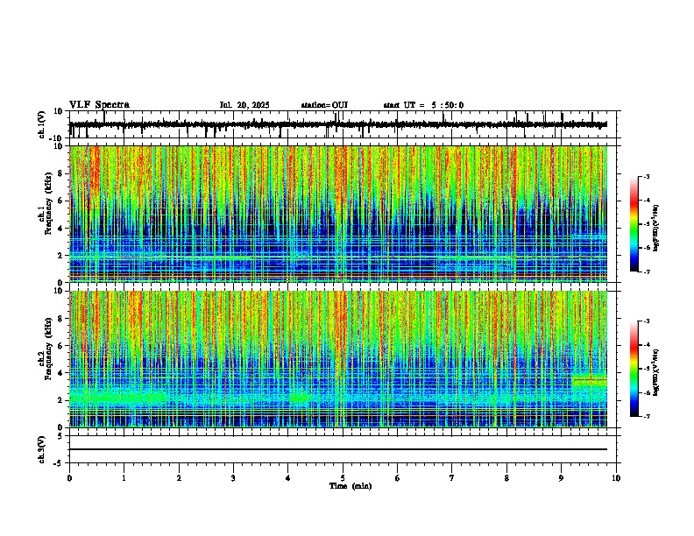The height and width of the screenshot is (536, 694).
Task: Click time axis tick label '9'
Action: [561, 478]
